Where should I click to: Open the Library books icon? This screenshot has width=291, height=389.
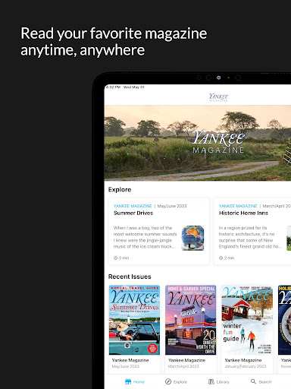point(211,381)
